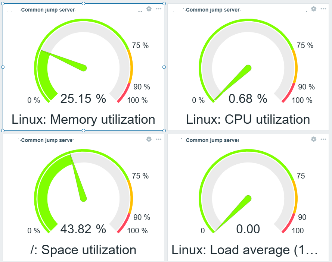Screen dimensions: 332x262
Task: Click right-middle resize handle of Memory widget
Action: [164, 67]
